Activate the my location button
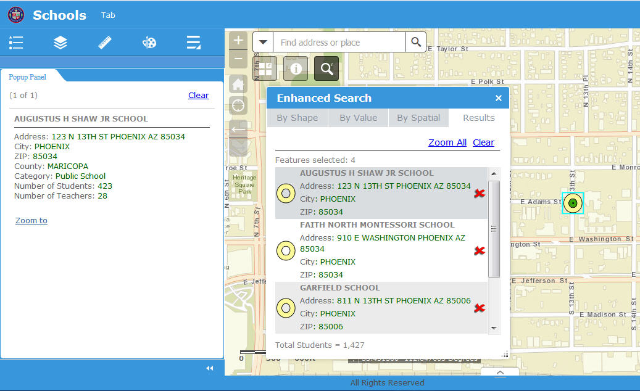This screenshot has width=640, height=391. click(x=238, y=106)
